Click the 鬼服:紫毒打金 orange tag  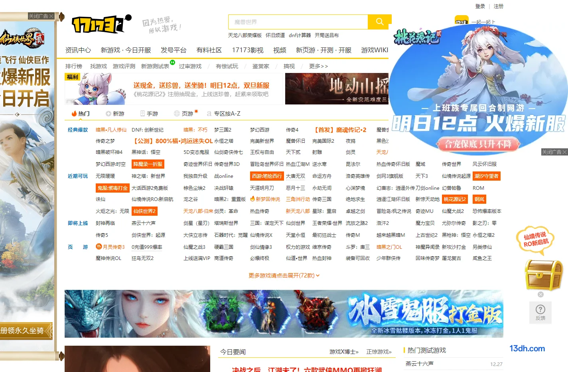click(112, 188)
